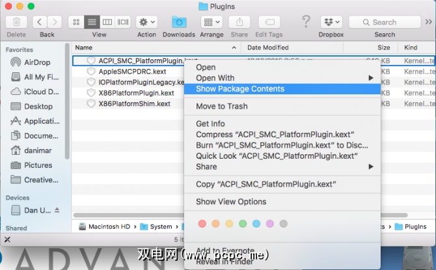
Task: Click the Share toolbar button
Action: pos(239,22)
